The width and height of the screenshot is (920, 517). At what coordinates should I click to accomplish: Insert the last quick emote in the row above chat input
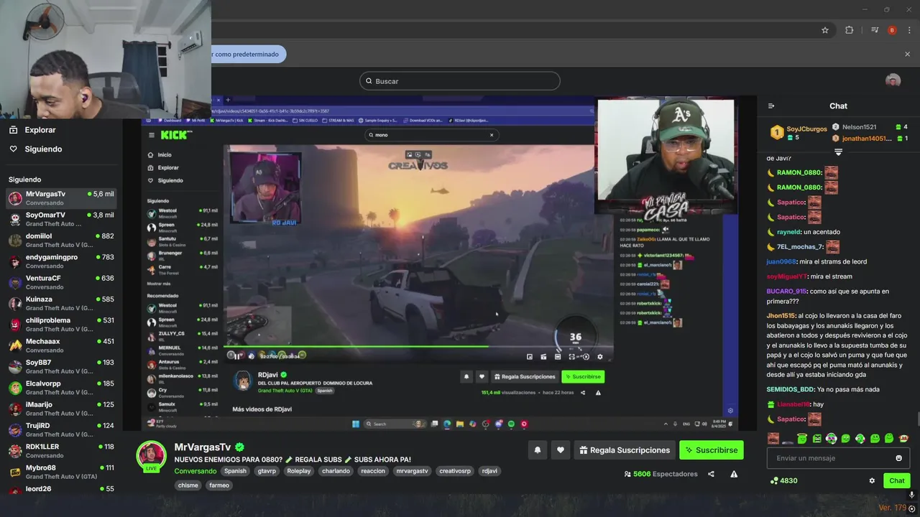903,438
